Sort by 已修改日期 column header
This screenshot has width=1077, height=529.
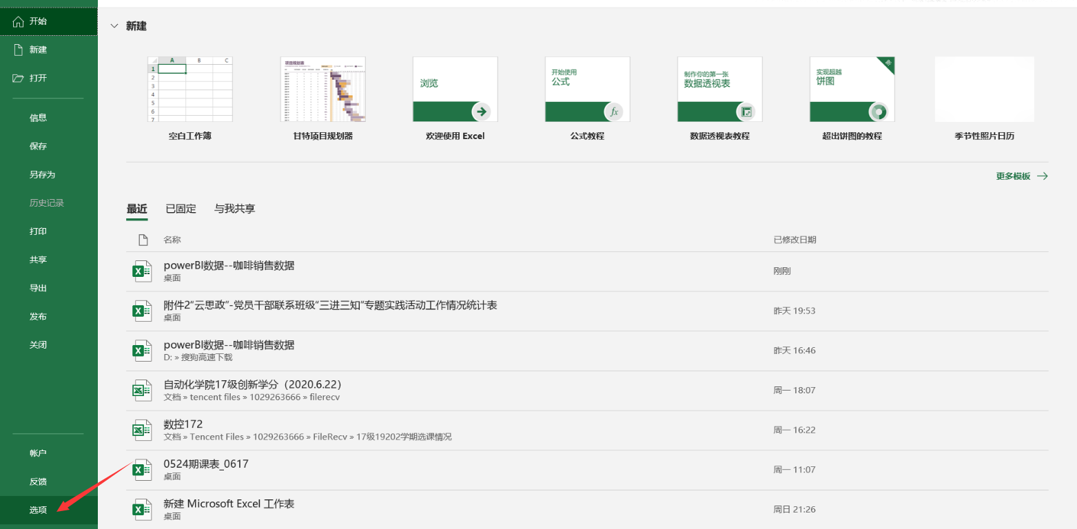(795, 240)
